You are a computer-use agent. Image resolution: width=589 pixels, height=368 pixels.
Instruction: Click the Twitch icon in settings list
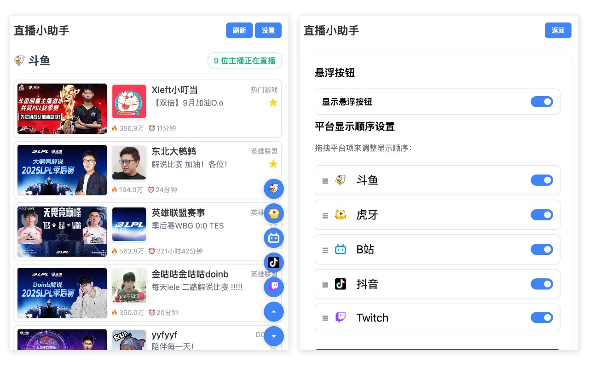(x=341, y=317)
